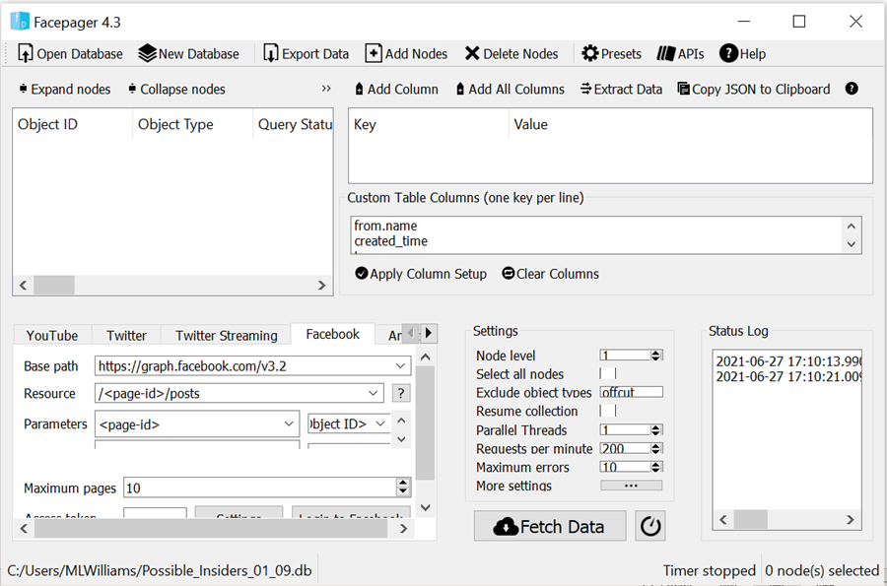Switch to the YouTube tab
The image size is (887, 586).
52,335
